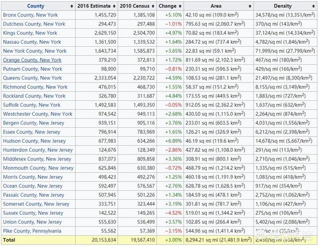Open Sussex County, New Jersey link
This screenshot has width=319, height=246.
tap(33, 213)
